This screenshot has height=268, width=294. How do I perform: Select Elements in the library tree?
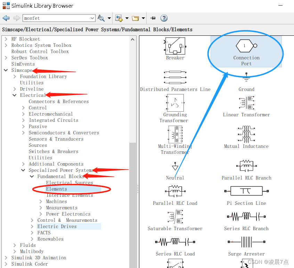pos(56,189)
